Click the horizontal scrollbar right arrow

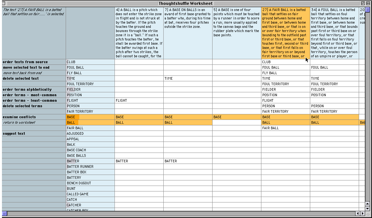pos(363,213)
